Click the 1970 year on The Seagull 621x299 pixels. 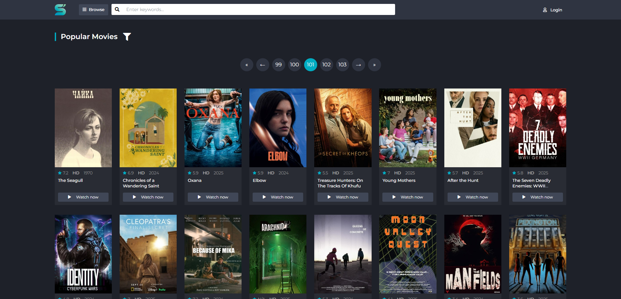88,173
